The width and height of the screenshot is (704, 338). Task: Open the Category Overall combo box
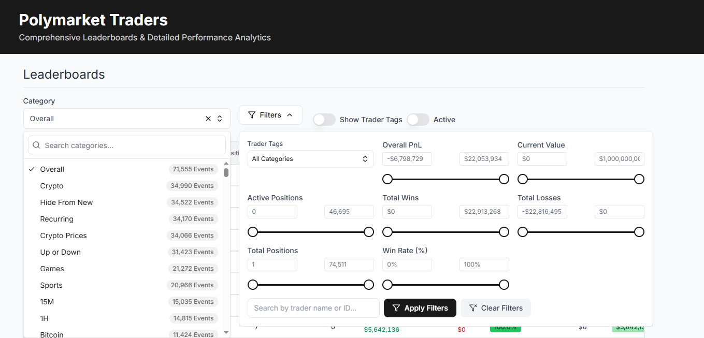point(114,119)
